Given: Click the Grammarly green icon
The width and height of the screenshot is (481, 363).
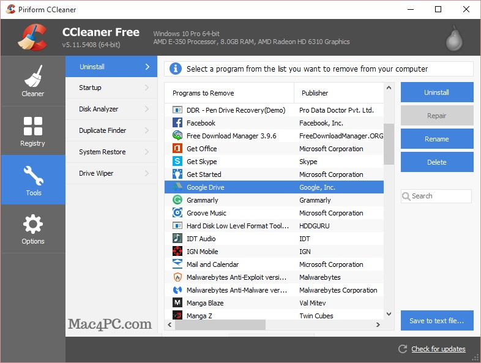Looking at the screenshot, I should [177, 200].
